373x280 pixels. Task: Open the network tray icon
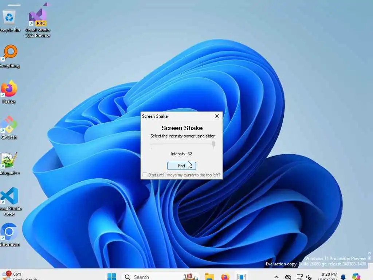[299, 277]
